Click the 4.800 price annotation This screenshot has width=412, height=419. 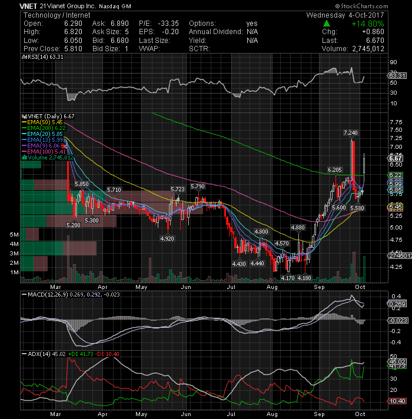pyautogui.click(x=261, y=232)
